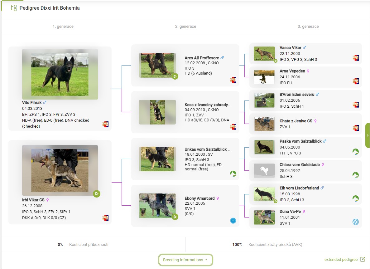Open the club badge on Kess z Ivanciny zahrady card
Image resolution: width=370 pixels, height=269 pixels.
(233, 127)
